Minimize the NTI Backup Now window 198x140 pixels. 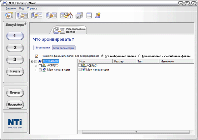click(x=181, y=3)
